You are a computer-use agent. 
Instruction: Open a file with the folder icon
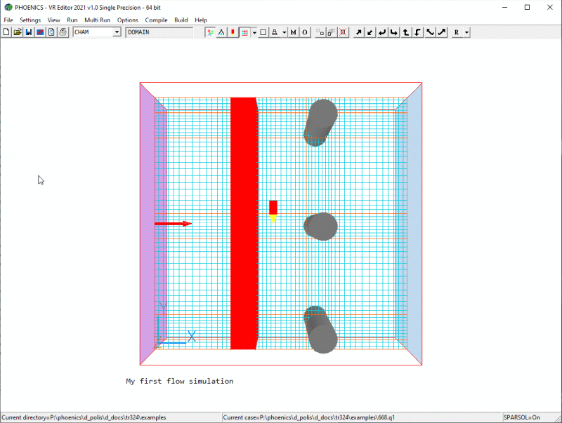coord(18,32)
